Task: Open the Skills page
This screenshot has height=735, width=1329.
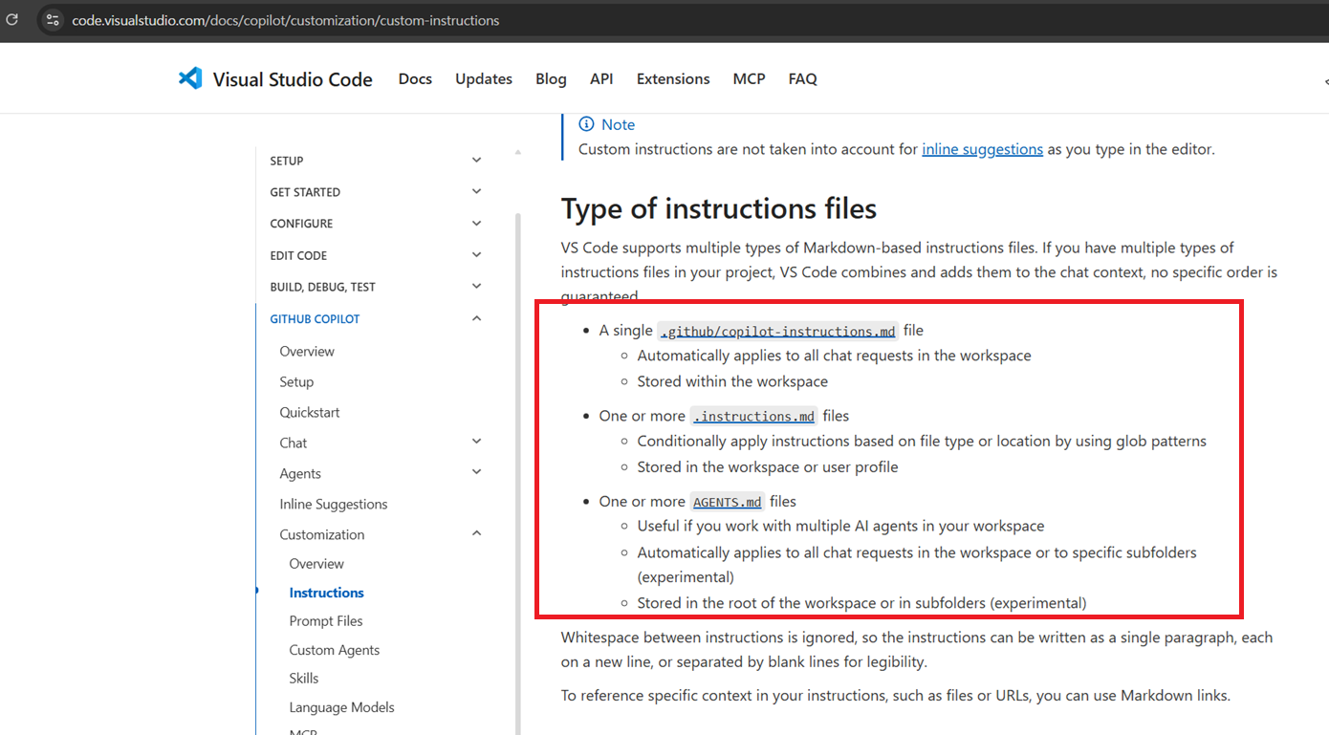Action: click(304, 679)
